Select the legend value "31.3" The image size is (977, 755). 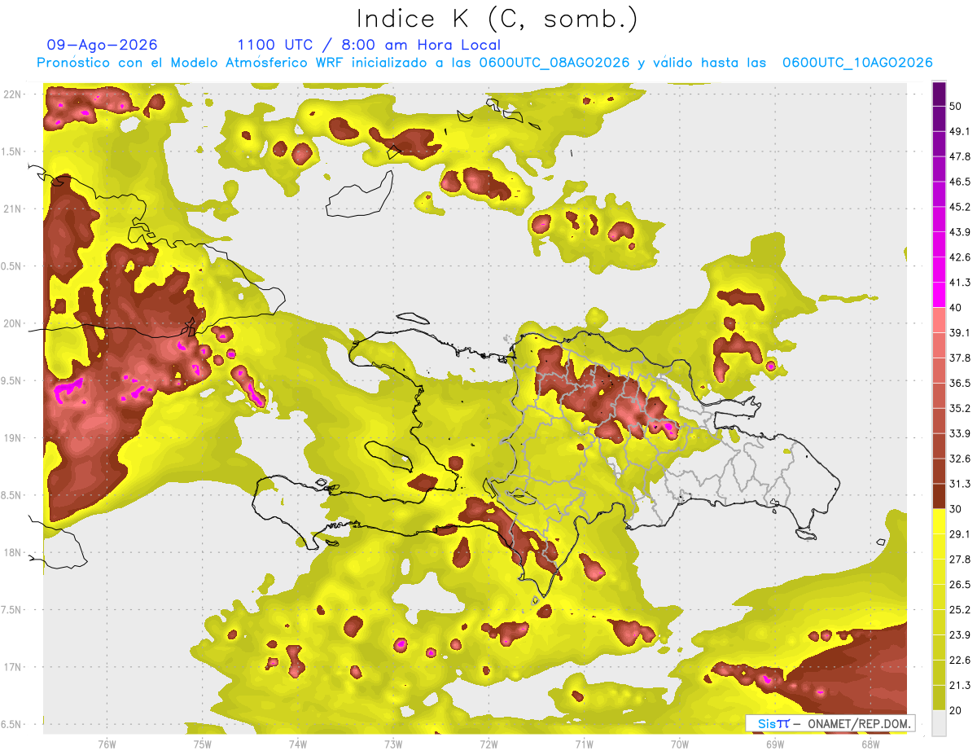[x=960, y=484]
